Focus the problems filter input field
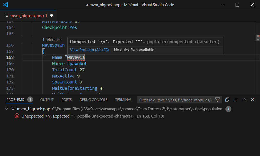260x156 pixels. pos(177,100)
